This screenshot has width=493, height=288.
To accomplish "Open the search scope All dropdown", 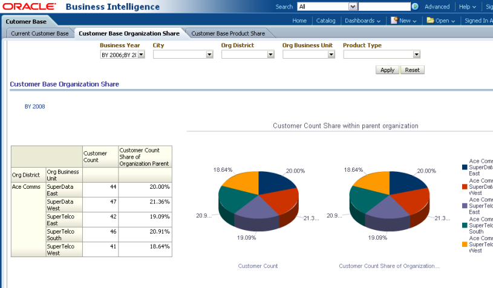I will tap(353, 7).
